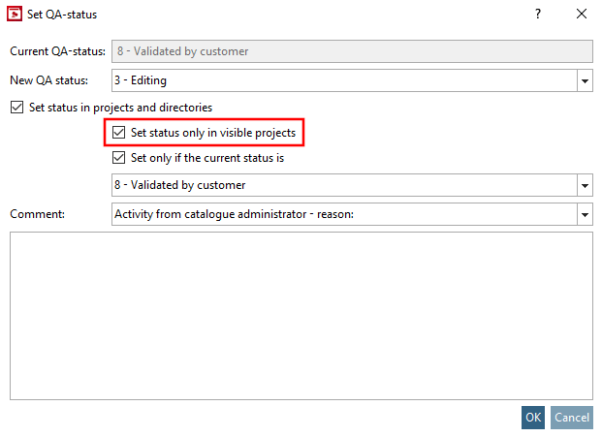This screenshot has width=602, height=437.
Task: Click the disabled Current QA-status field
Action: 351,51
